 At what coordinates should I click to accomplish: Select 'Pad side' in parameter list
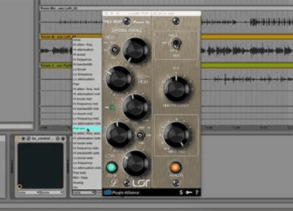(x=87, y=173)
